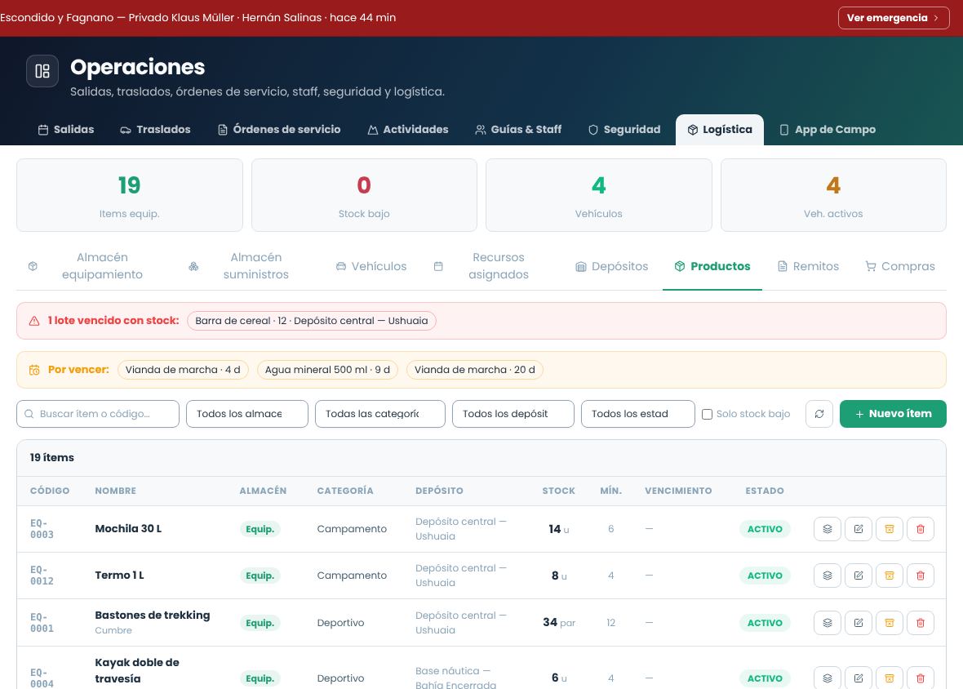
Task: Archive the Mochila 30 L item
Action: tap(890, 529)
